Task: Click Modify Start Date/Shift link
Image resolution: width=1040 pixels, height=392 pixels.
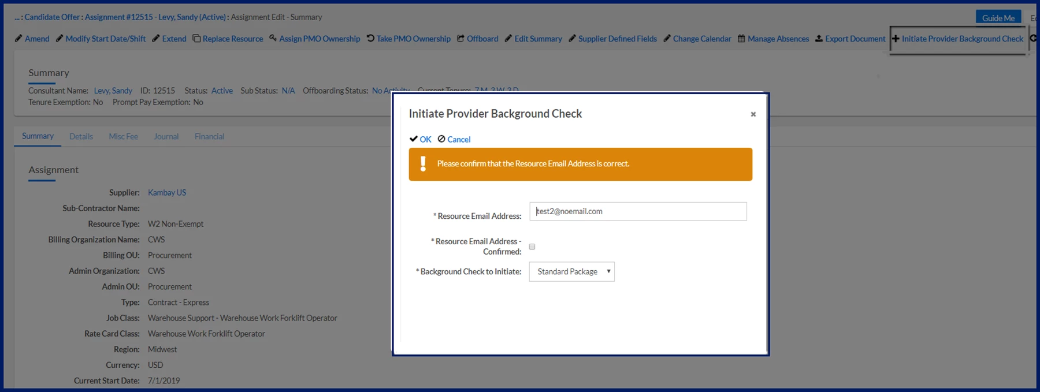Action: pyautogui.click(x=106, y=39)
